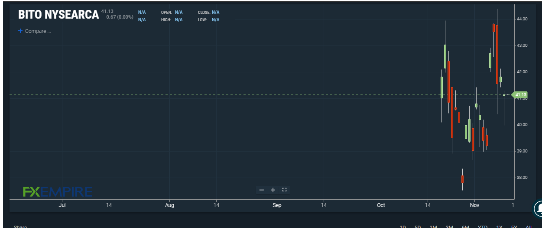
Task: Click the 44.00 price axis label
Action: 522,19
